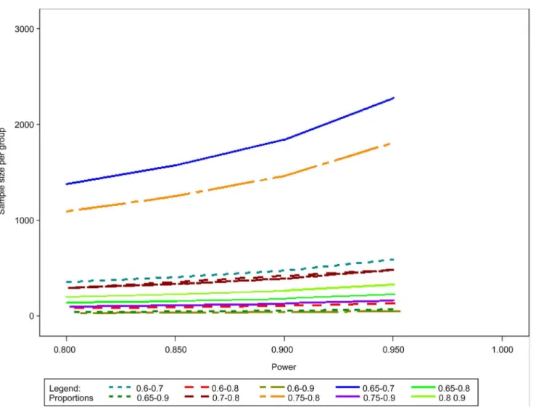Image resolution: width=536 pixels, height=407 pixels.
Task: Click the 3000 y-axis tick label
Action: pyautogui.click(x=25, y=29)
